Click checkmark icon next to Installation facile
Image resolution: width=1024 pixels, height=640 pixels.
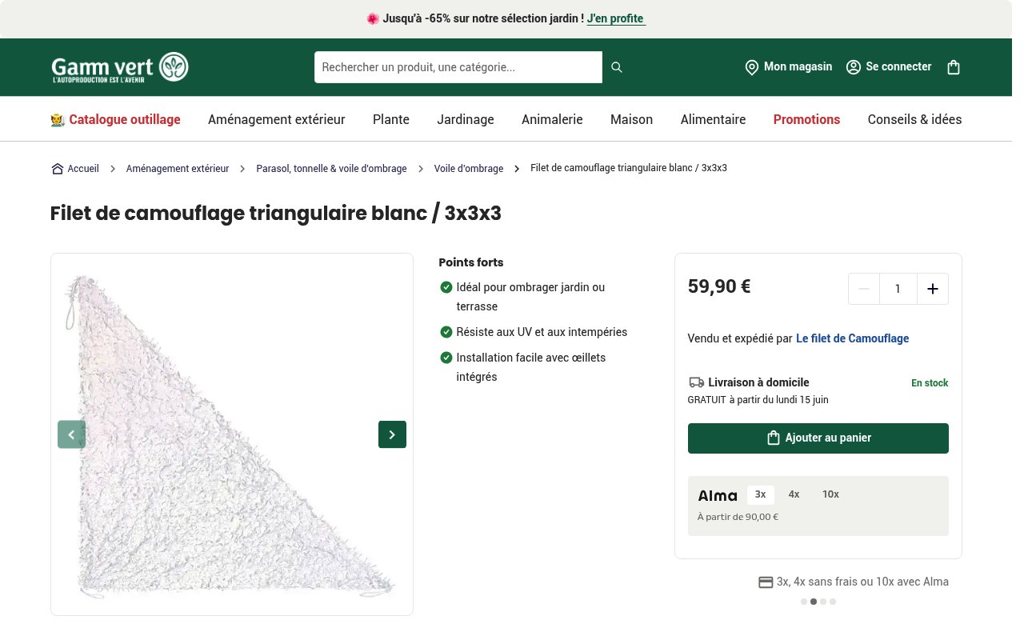tap(446, 358)
